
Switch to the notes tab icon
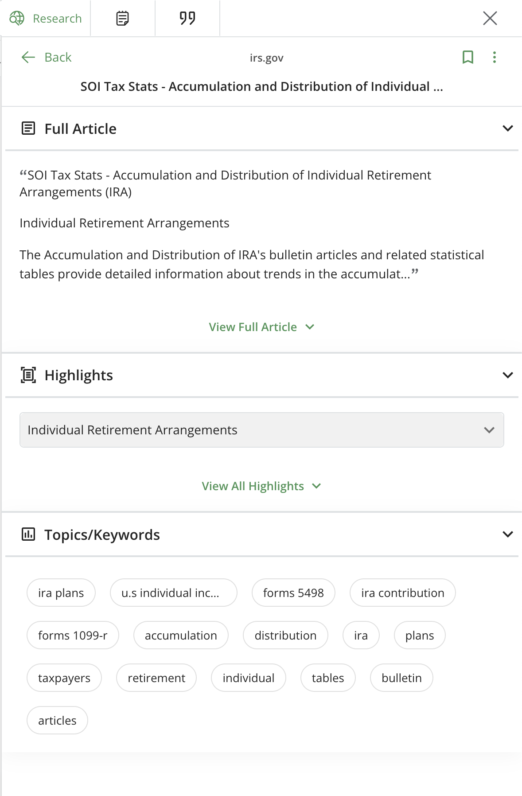click(x=123, y=18)
